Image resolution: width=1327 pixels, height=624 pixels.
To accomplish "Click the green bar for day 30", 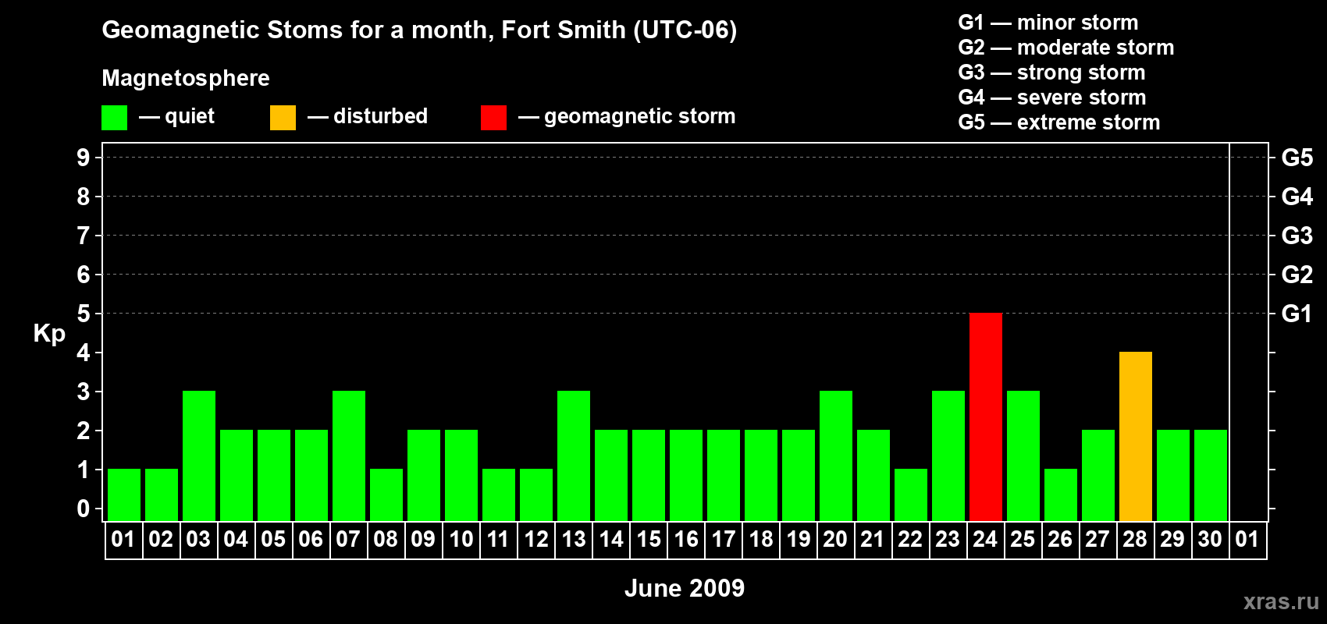I will coord(1211,475).
